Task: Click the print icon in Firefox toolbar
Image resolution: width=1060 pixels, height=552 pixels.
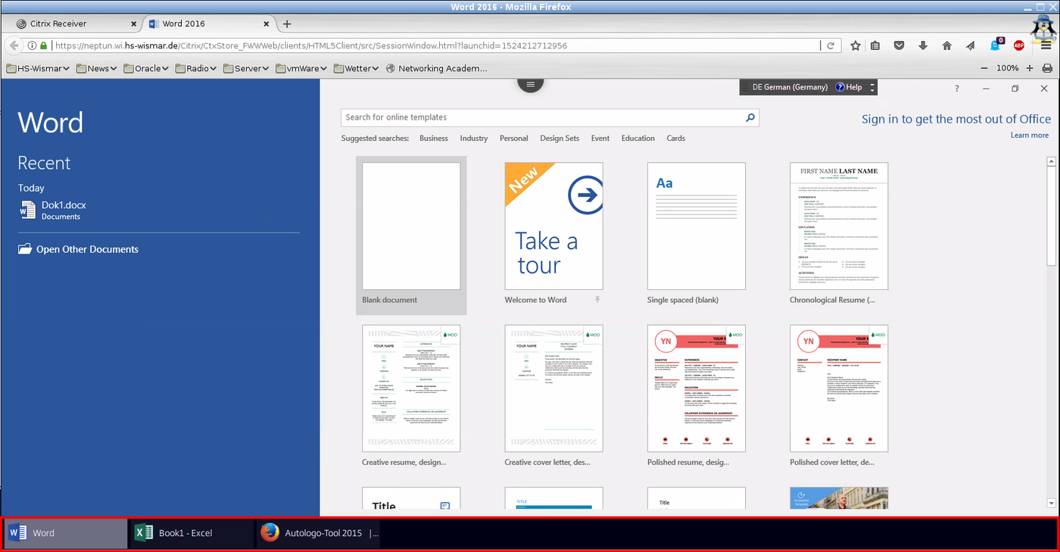Action: (1047, 68)
